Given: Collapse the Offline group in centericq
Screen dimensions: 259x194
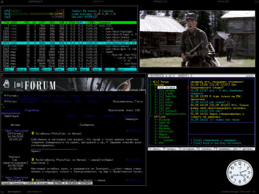Looking at the screenshot, I should tap(160, 117).
